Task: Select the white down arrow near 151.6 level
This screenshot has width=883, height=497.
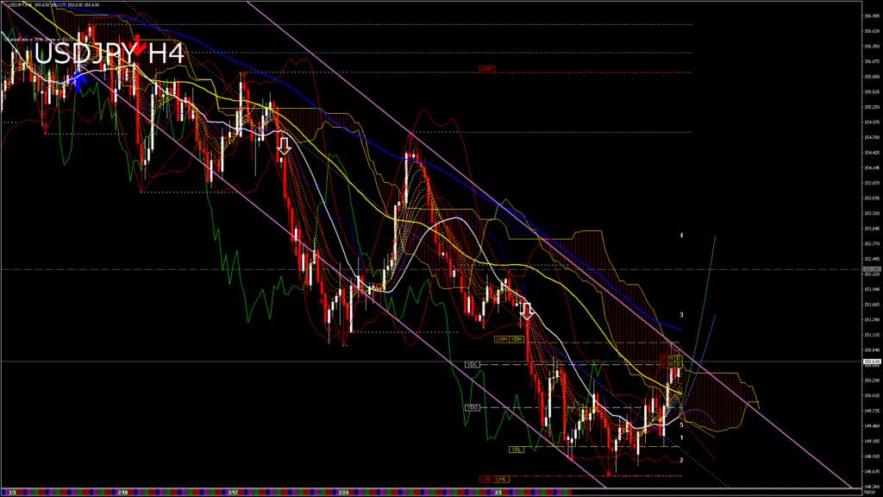Action: pyautogui.click(x=526, y=311)
